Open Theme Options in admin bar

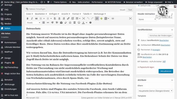coord(60,2)
